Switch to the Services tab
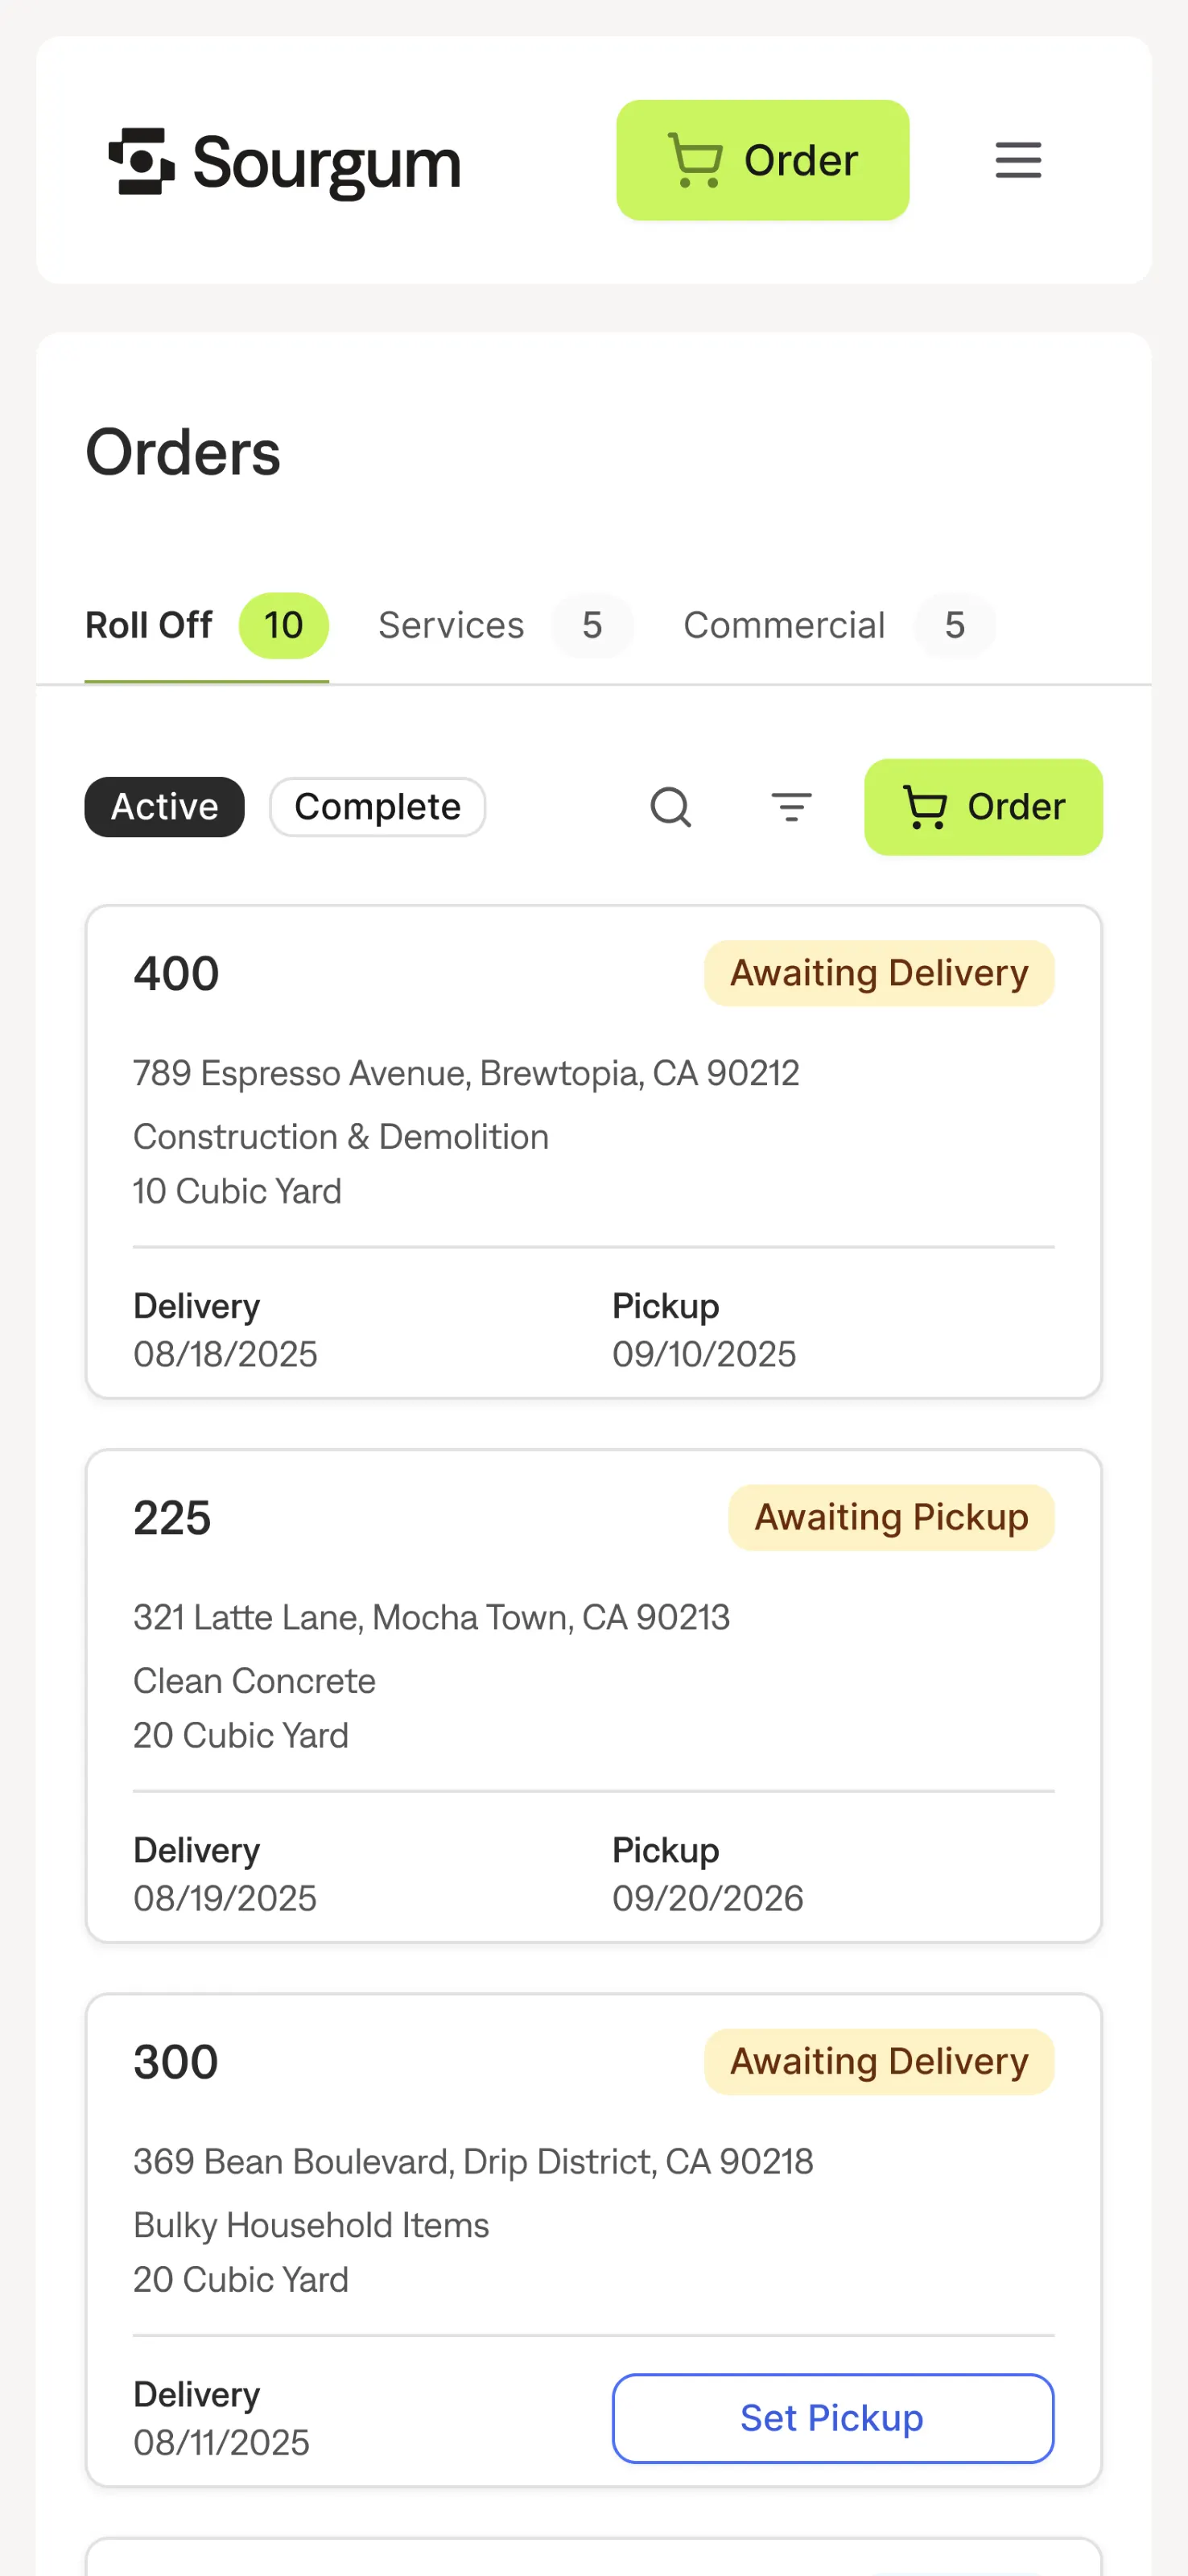This screenshot has width=1188, height=2576. coord(451,625)
